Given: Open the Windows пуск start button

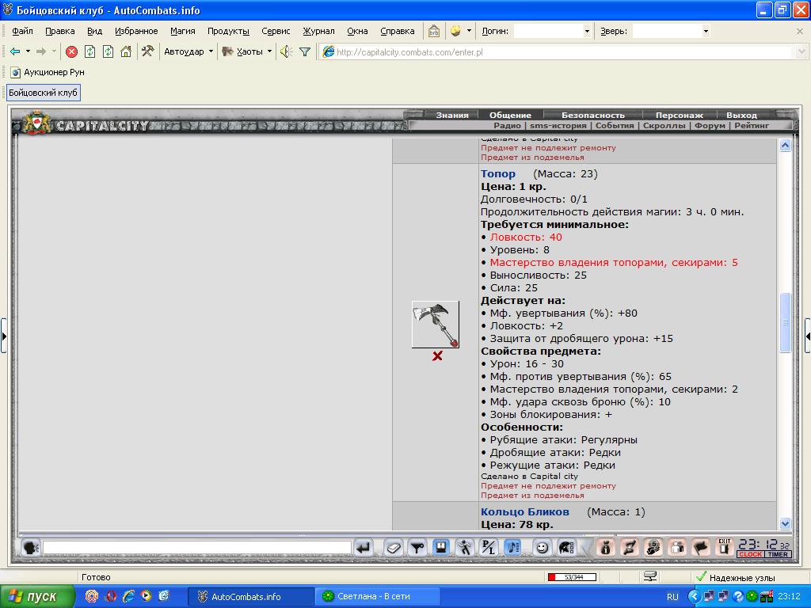Looking at the screenshot, I should 37,597.
